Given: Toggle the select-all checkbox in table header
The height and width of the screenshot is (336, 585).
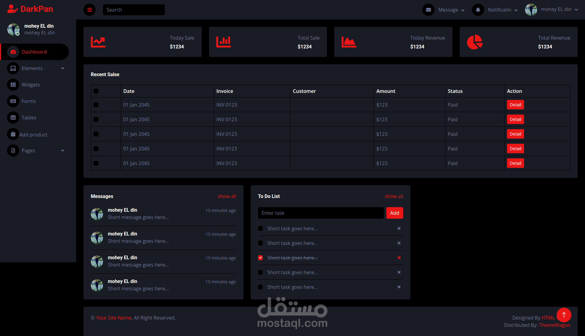Looking at the screenshot, I should 96,91.
